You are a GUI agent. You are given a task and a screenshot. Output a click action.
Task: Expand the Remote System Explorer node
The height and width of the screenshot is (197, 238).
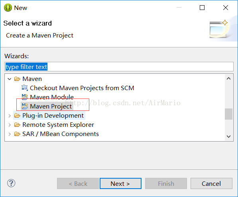[x=10, y=125]
